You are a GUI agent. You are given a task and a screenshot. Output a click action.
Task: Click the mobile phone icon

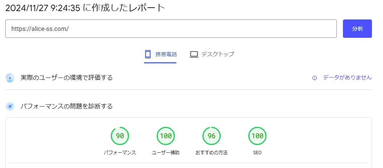147,54
